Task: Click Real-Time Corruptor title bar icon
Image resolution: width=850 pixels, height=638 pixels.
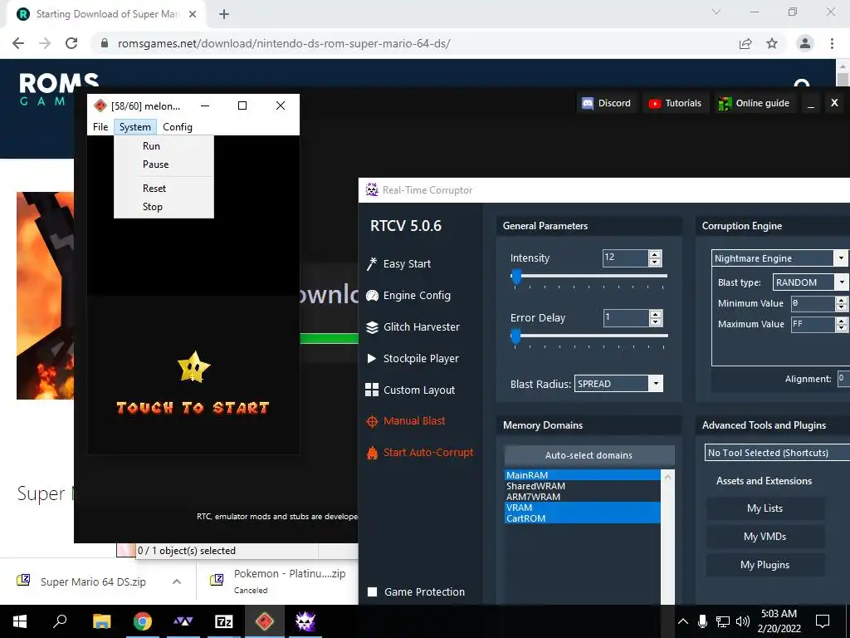Action: (x=372, y=190)
